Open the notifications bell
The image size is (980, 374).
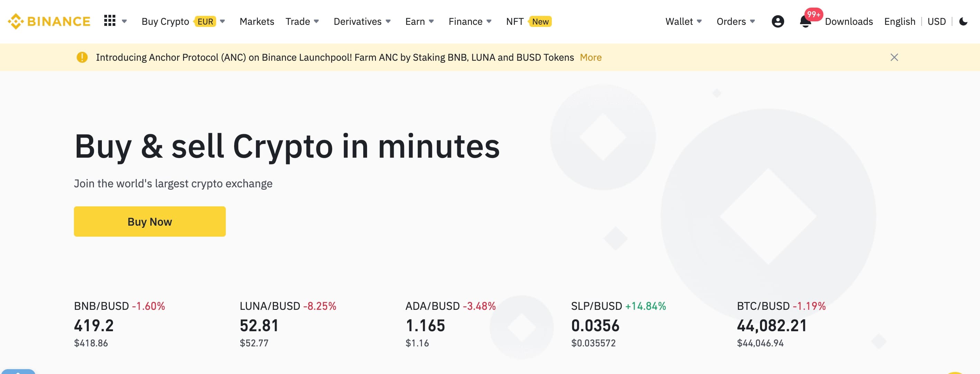(x=805, y=22)
